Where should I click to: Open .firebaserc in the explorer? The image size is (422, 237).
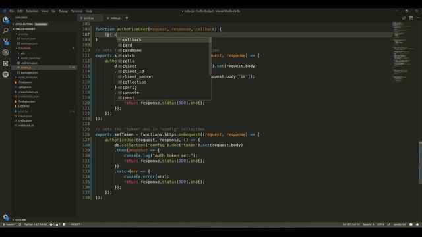pos(44,82)
